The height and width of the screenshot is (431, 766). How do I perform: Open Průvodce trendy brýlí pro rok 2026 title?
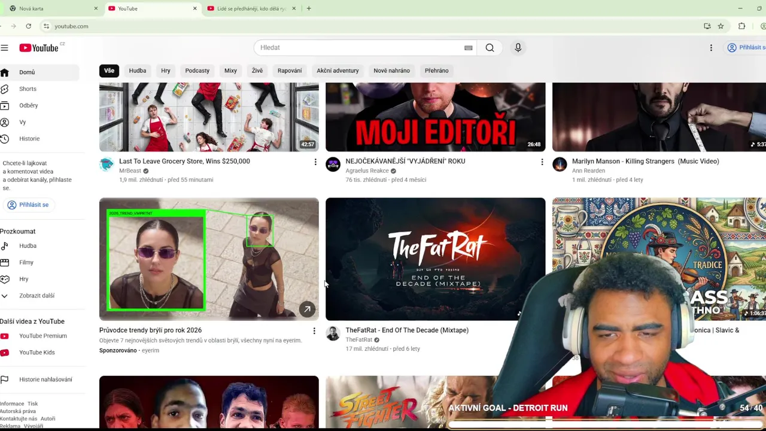[150, 330]
